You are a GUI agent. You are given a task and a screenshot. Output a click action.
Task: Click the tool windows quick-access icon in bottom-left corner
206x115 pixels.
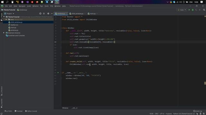(2, 114)
